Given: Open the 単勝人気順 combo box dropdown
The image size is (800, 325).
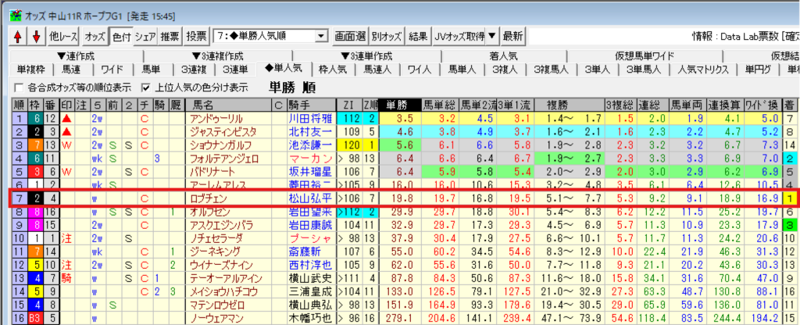Looking at the screenshot, I should coord(320,36).
